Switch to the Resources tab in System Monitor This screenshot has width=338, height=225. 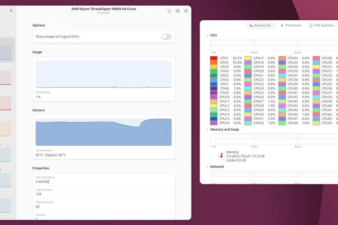point(260,25)
